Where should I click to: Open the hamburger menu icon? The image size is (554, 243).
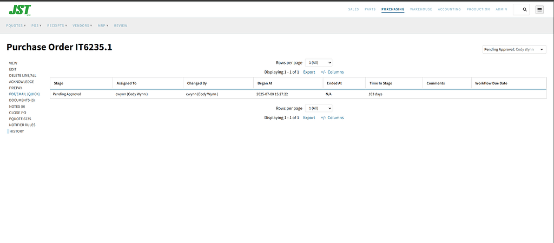click(x=539, y=10)
